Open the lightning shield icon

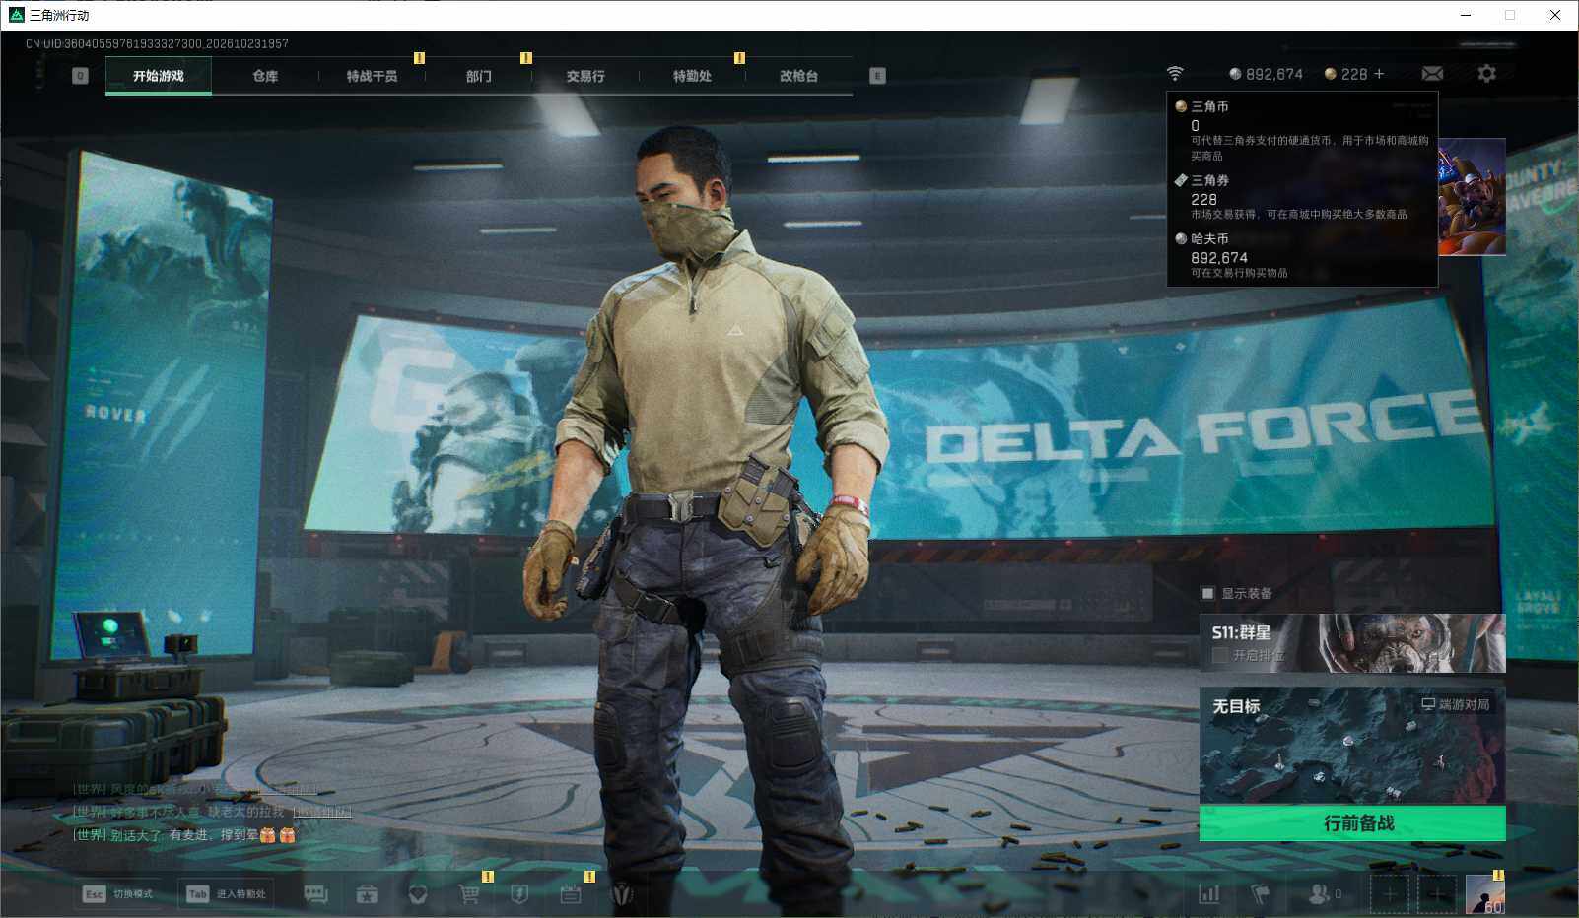coord(519,893)
